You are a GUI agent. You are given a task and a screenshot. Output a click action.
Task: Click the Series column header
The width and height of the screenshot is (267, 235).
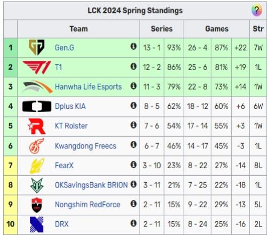point(162,29)
